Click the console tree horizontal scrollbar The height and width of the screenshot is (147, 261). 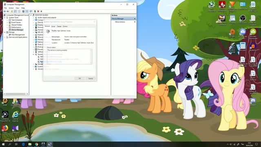pos(16,94)
